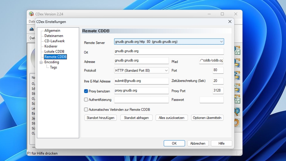Collapse the Encoding tree node
This screenshot has width=286, height=161.
click(41, 62)
